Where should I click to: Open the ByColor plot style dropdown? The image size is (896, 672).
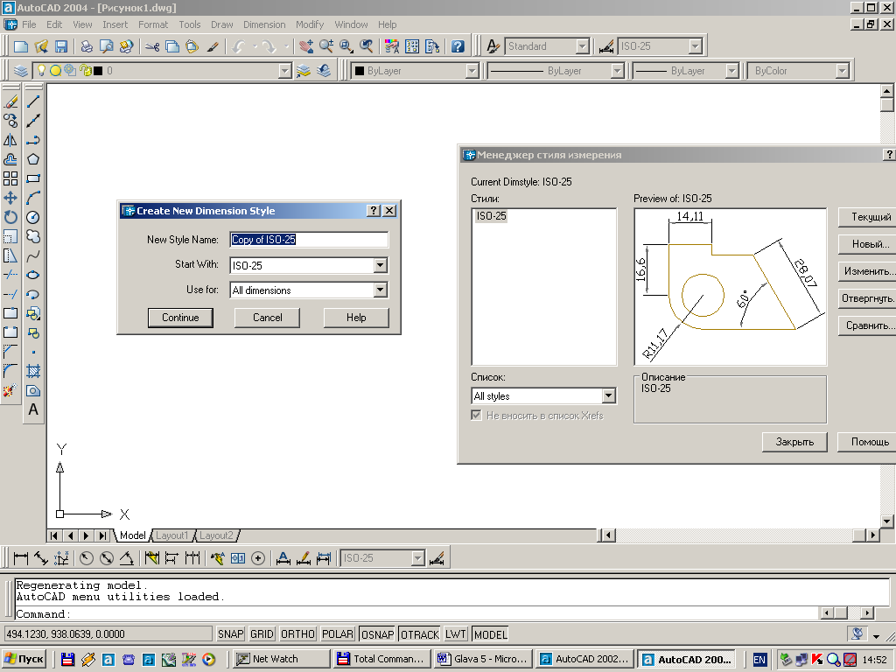point(842,71)
